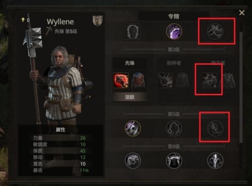The width and height of the screenshot is (252, 186).
Task: Click the shield emblem beside Wyllene
Action: 98,20
